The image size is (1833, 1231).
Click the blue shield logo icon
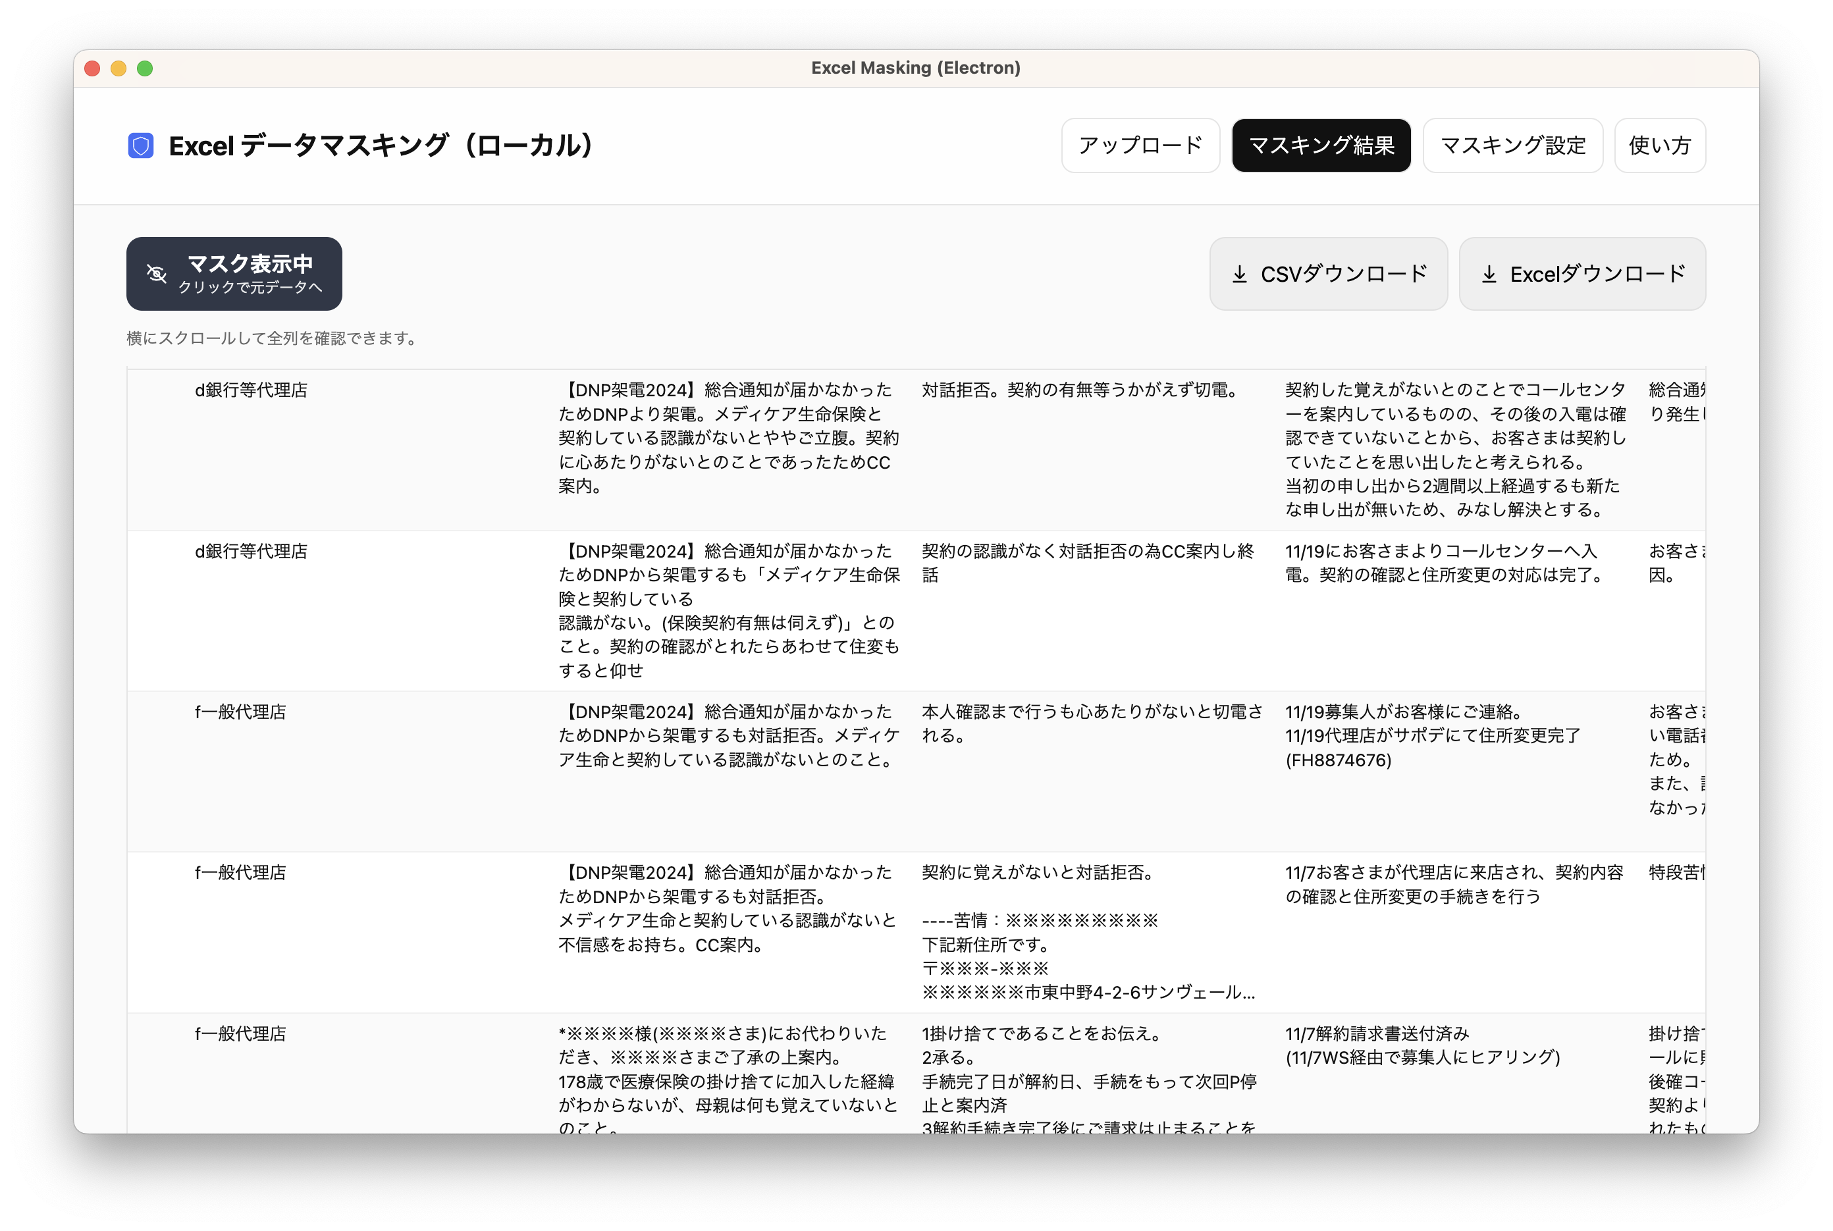pyautogui.click(x=140, y=146)
